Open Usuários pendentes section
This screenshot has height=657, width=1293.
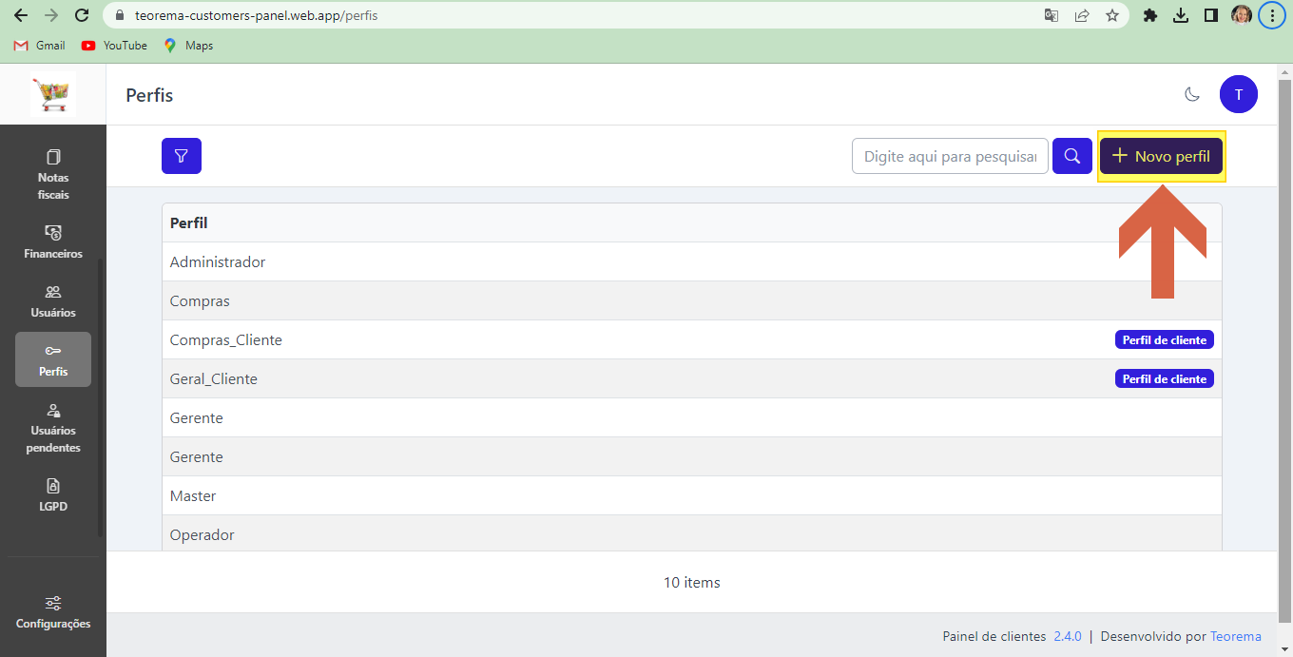click(x=53, y=428)
